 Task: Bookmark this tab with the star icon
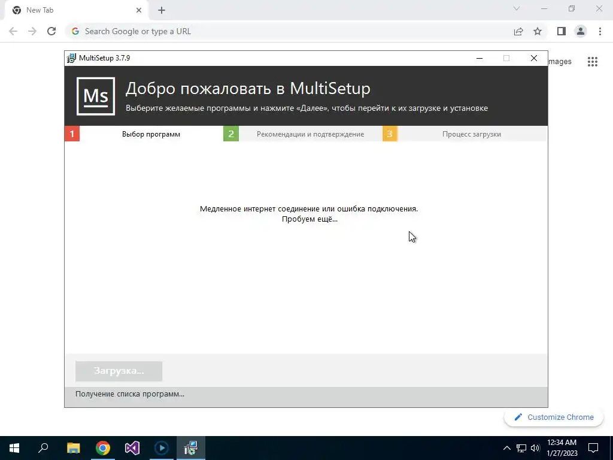pos(538,31)
